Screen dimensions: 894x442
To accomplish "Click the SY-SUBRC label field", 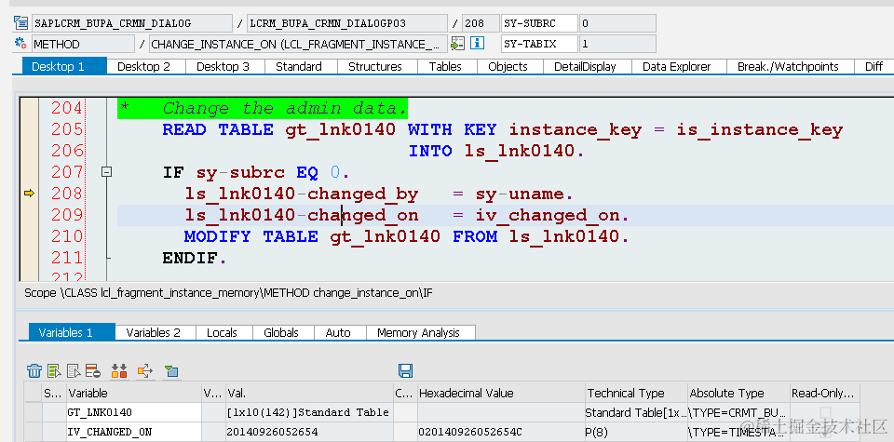I will coord(539,23).
